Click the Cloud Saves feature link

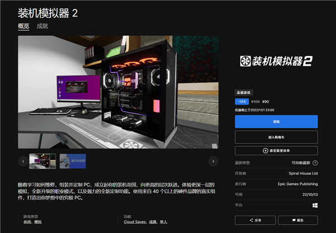coord(136,222)
